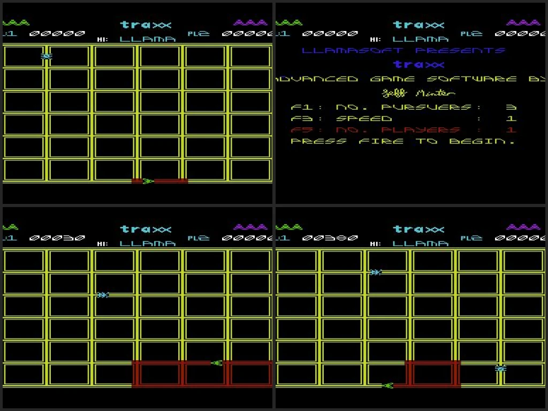Select the F3 Speed option
Image resolution: width=548 pixels, height=411 pixels.
point(342,119)
